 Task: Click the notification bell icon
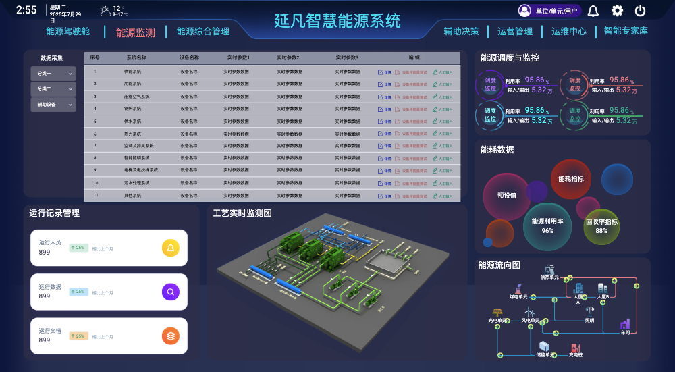(x=593, y=11)
